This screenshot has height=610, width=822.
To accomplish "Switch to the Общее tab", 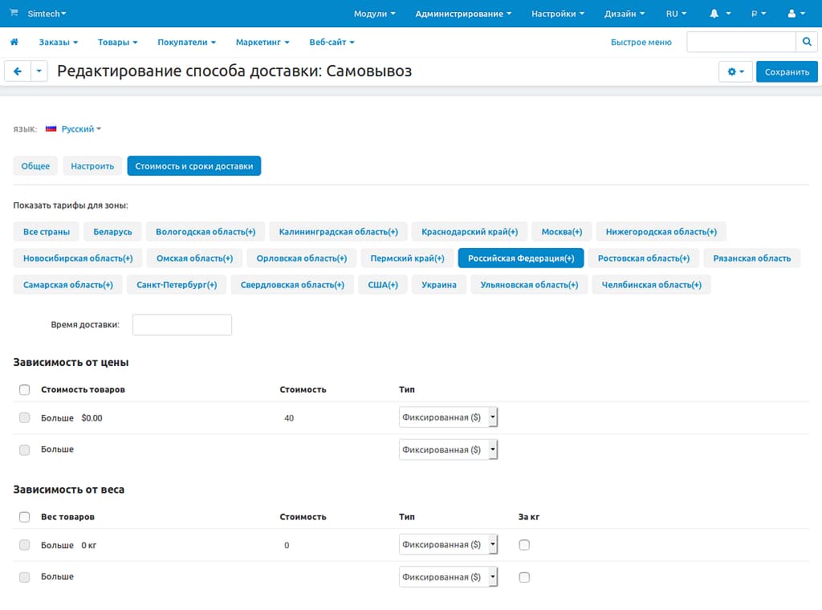I will 35,166.
